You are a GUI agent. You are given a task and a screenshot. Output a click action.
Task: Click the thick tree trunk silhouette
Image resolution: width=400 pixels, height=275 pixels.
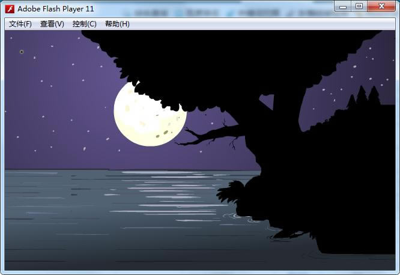tap(283, 115)
